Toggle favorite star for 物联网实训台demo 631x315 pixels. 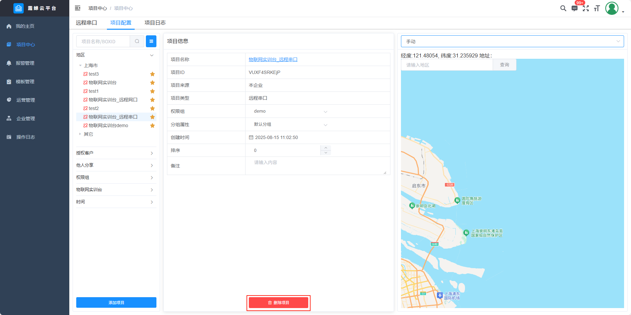[152, 125]
